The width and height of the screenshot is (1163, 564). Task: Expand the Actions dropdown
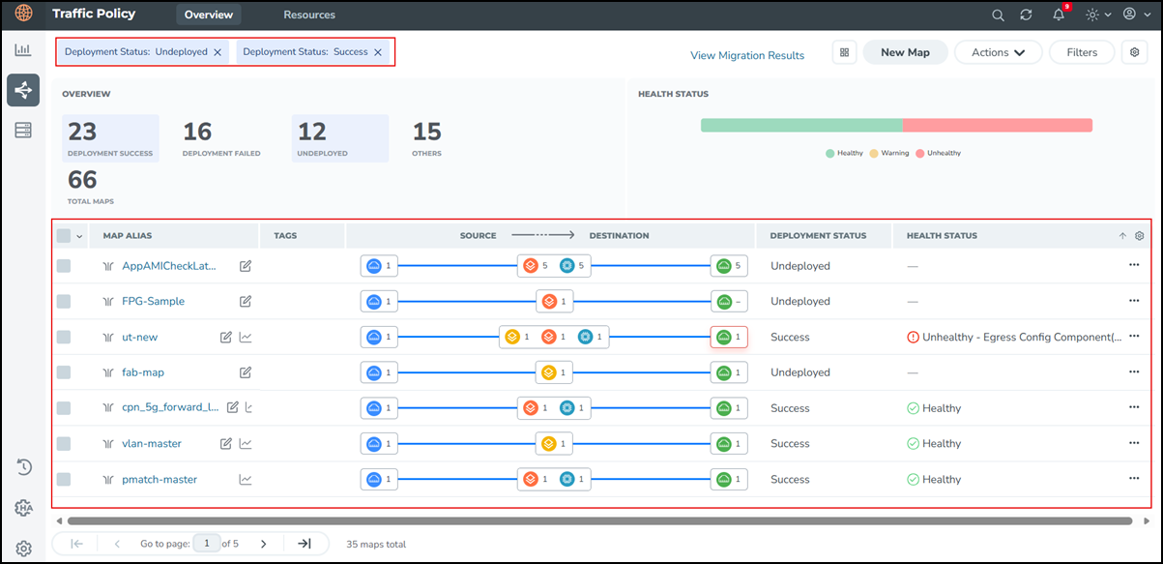[998, 52]
